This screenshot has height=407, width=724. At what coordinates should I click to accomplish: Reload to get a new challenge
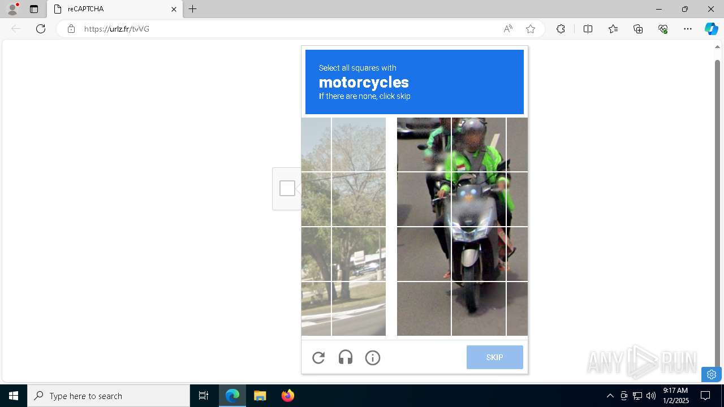[x=318, y=357]
